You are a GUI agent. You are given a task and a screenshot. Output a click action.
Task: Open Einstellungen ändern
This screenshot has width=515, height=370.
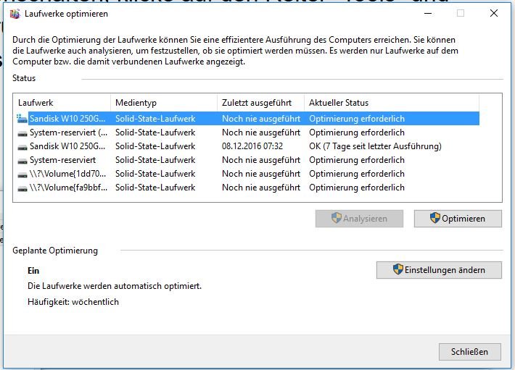coord(439,270)
